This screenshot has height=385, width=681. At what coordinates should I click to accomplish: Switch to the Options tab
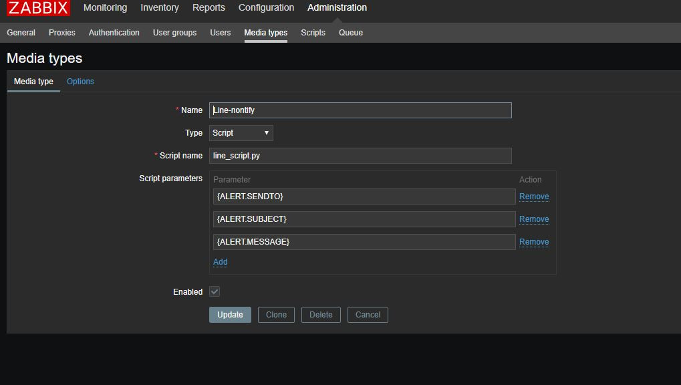80,82
